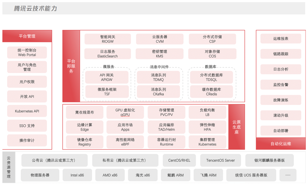Select the 用户与角色管理 box
Screen dimensions: 308x187
coord(27,67)
